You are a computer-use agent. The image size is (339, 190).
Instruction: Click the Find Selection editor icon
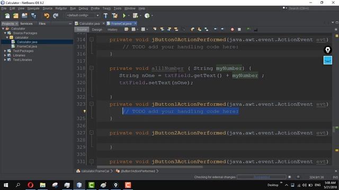[155, 30]
